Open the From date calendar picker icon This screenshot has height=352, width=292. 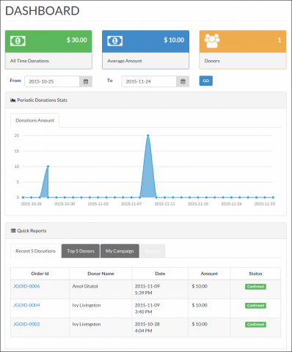[x=86, y=81]
